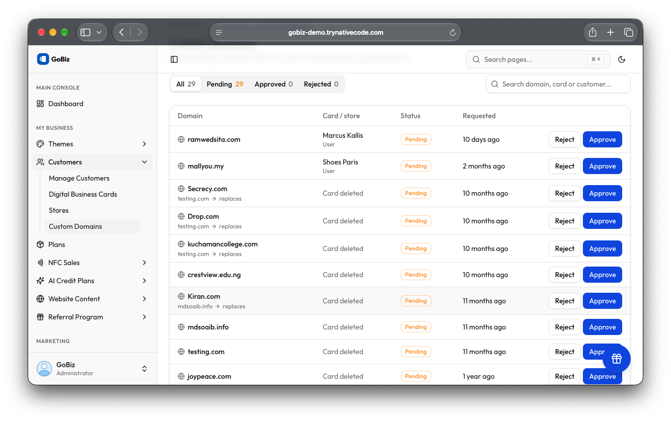Click the domain, card or customer search box
This screenshot has width=671, height=422.
point(558,84)
